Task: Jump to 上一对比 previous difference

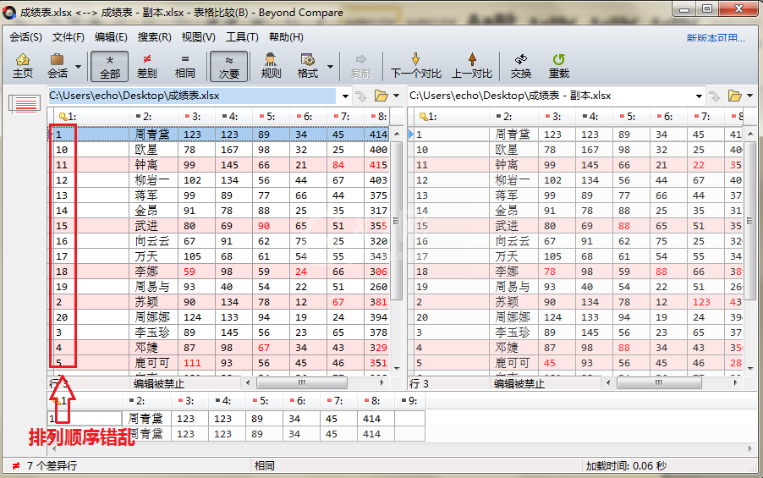Action: point(472,66)
